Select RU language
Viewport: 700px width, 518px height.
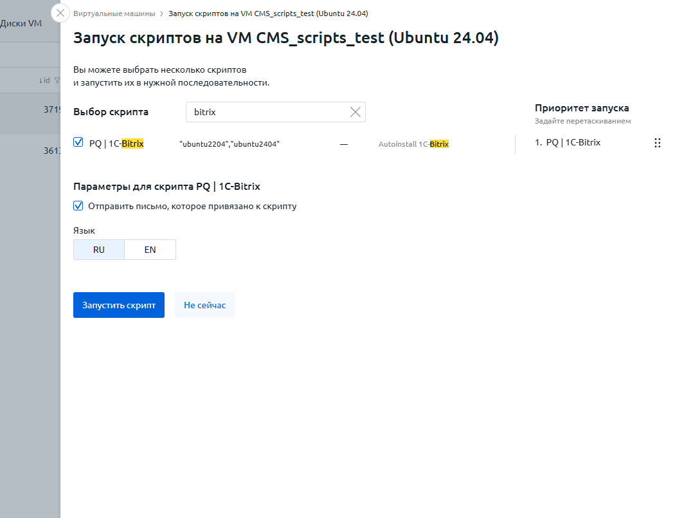(98, 250)
